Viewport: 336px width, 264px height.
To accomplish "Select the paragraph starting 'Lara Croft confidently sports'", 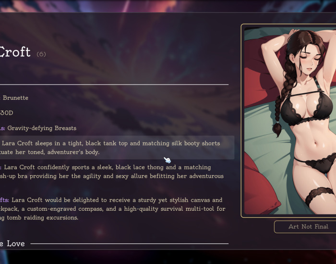I will (x=112, y=172).
